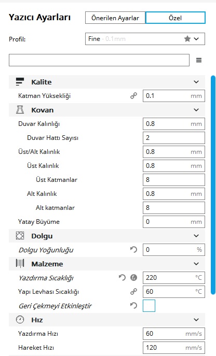Open the hamburger settings menu beside the search box
This screenshot has width=216, height=356.
point(199,60)
